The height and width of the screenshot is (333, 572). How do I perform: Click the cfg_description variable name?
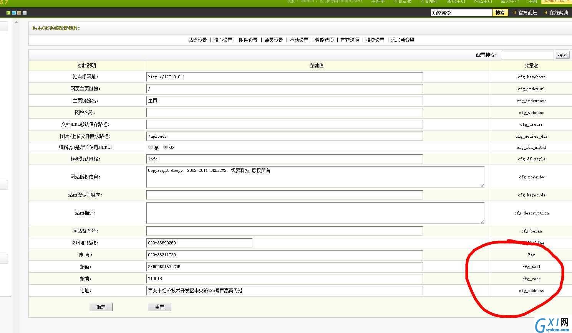point(531,213)
